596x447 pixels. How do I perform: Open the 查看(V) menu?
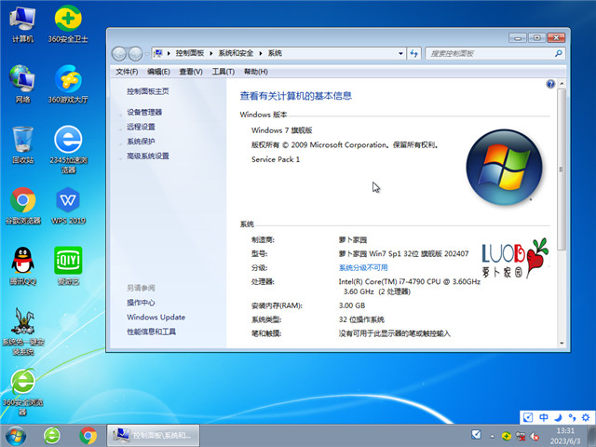(x=191, y=72)
